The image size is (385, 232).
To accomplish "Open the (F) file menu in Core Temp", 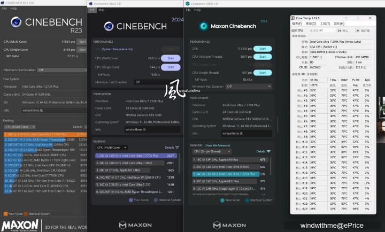I will pyautogui.click(x=297, y=24).
